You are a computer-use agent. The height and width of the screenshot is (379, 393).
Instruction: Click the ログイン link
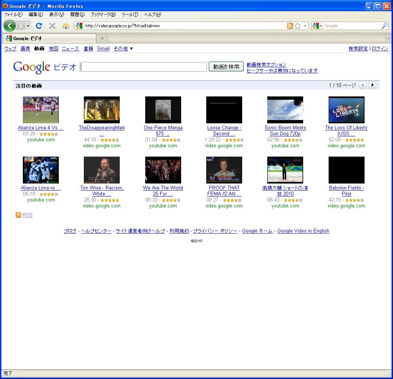[x=380, y=49]
